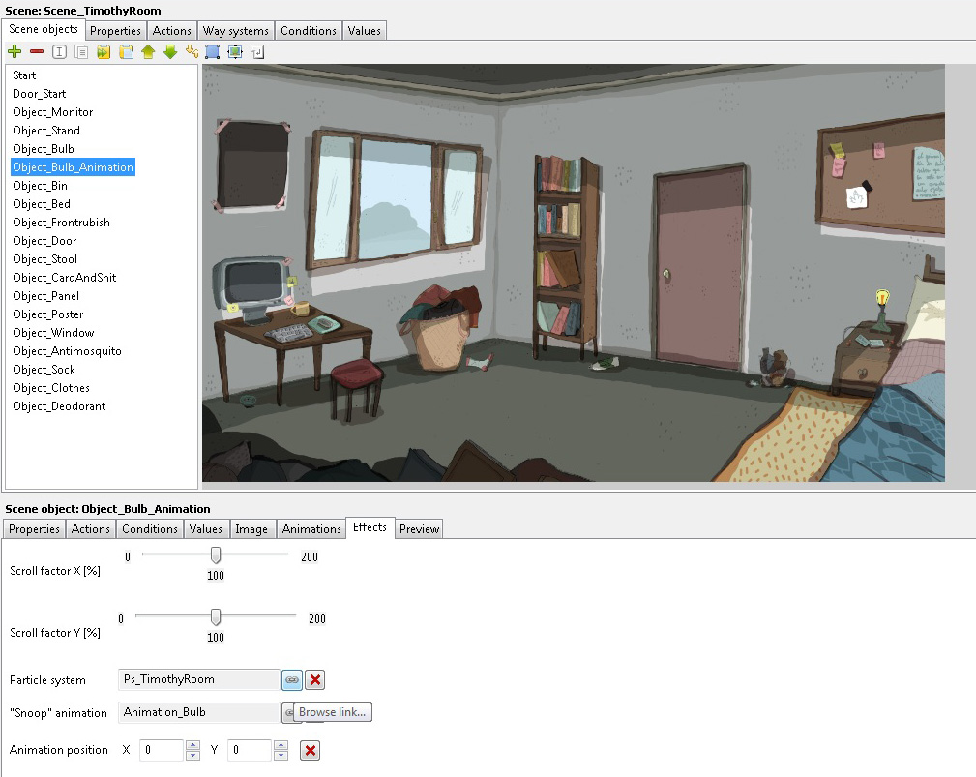Clear the Particle system link with red X
Viewport: 976px width, 777px height.
click(315, 680)
